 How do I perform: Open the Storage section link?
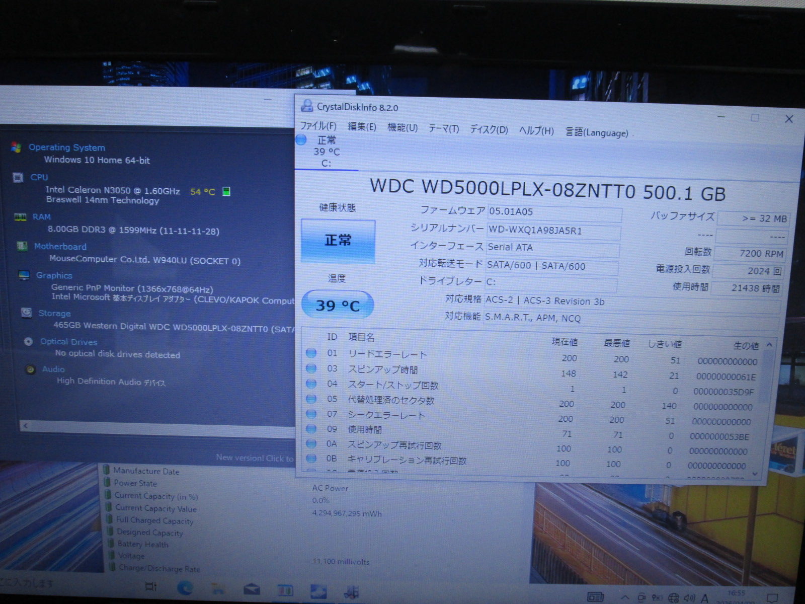tap(54, 313)
